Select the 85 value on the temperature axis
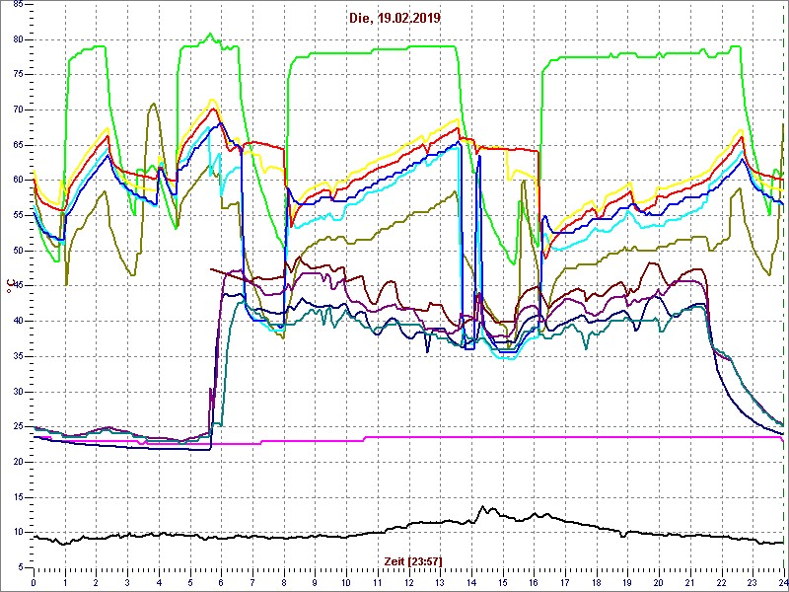Viewport: 789px width, 592px height. click(17, 5)
